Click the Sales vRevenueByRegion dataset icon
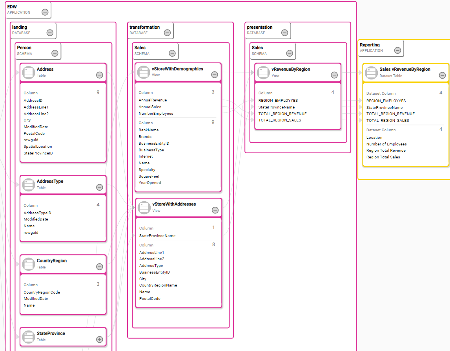This screenshot has height=351, width=450. pos(371,73)
